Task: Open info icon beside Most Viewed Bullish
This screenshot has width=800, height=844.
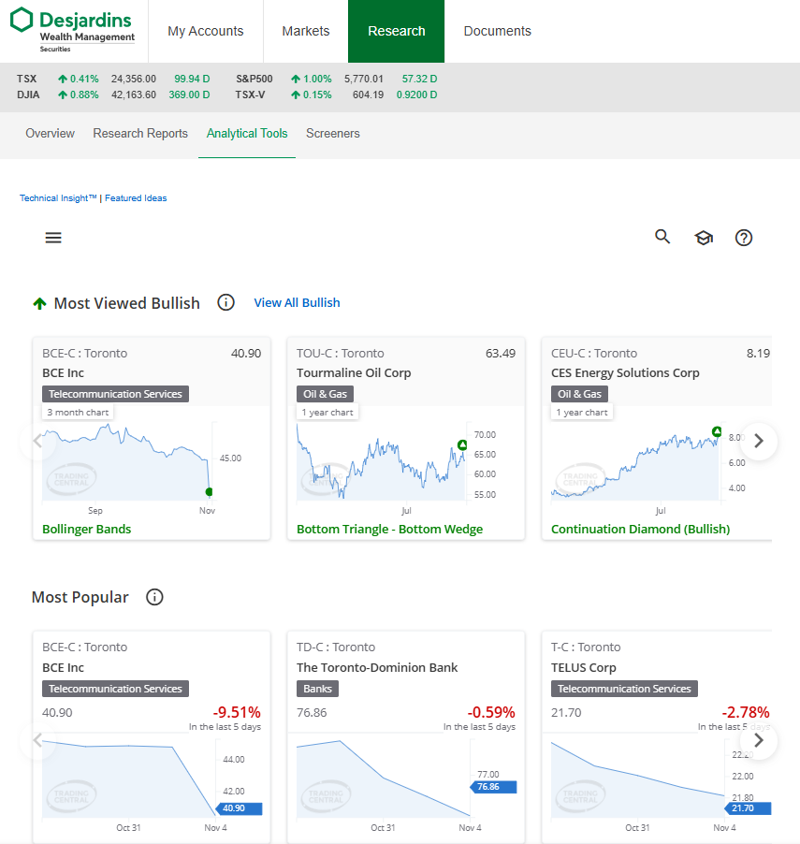Action: pos(225,302)
